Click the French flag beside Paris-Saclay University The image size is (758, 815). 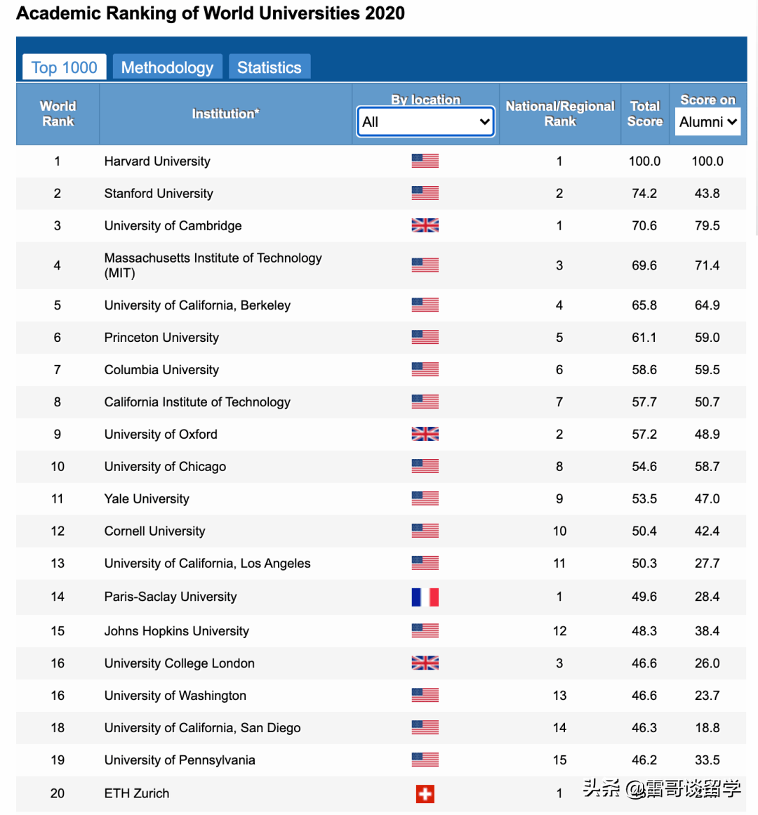425,597
